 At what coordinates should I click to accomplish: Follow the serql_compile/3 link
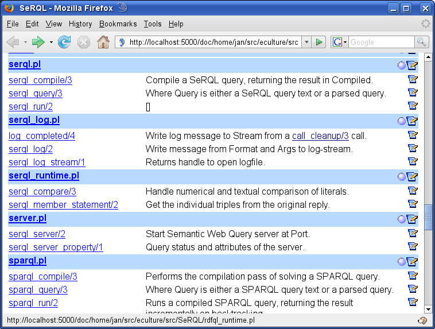point(40,80)
